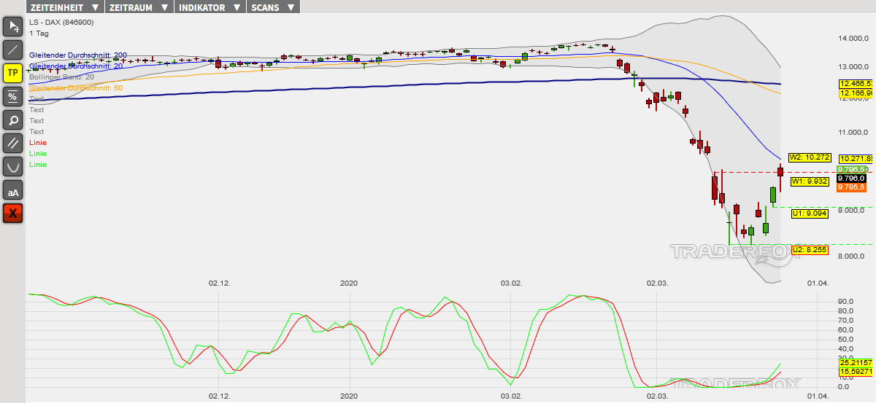Image resolution: width=876 pixels, height=403 pixels.
Task: Click the 8.000,0 price axis label
Action: [851, 256]
